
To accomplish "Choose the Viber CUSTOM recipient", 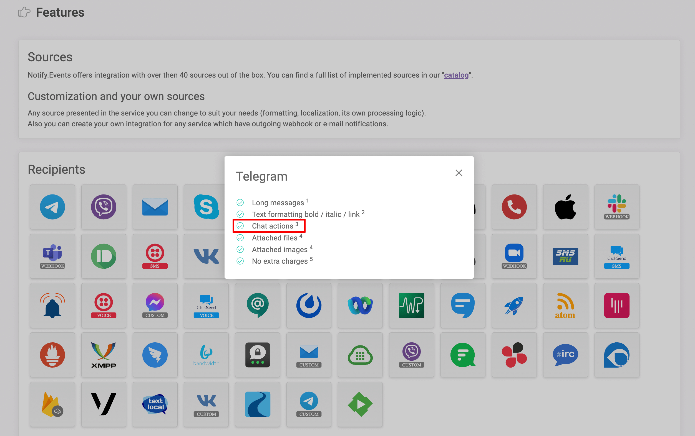I will coord(412,355).
